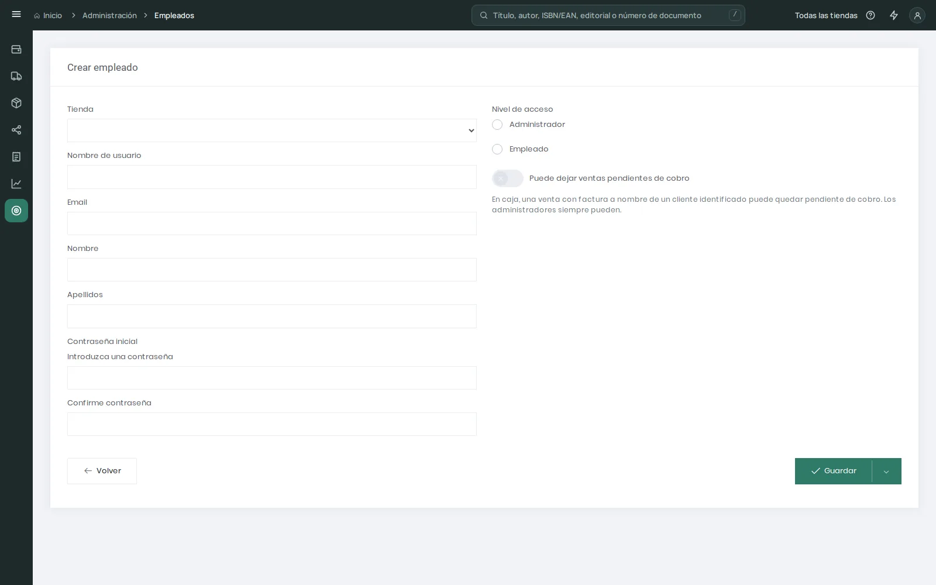Go to Administración breadcrumb
The image size is (936, 585).
(x=109, y=16)
